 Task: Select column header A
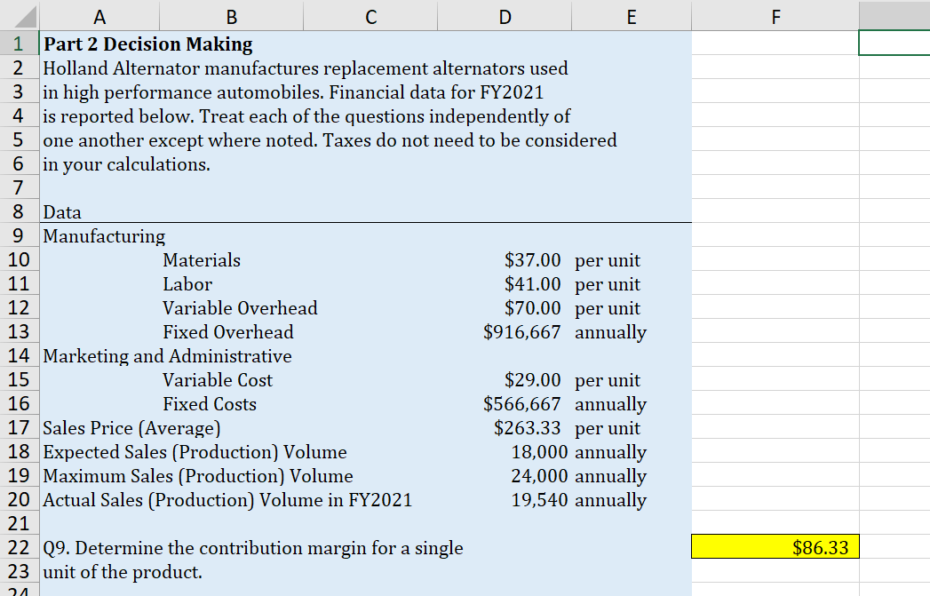pyautogui.click(x=99, y=14)
